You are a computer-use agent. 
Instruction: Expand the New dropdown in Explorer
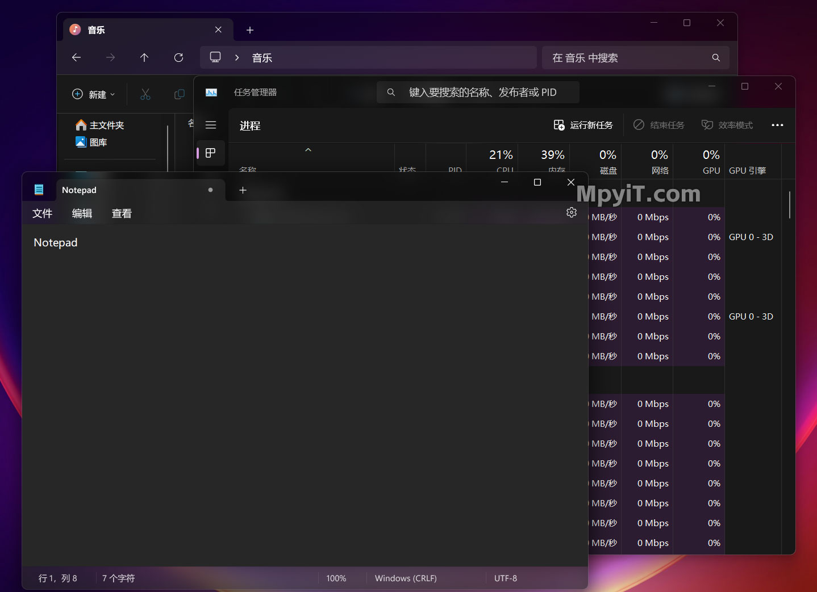[94, 94]
